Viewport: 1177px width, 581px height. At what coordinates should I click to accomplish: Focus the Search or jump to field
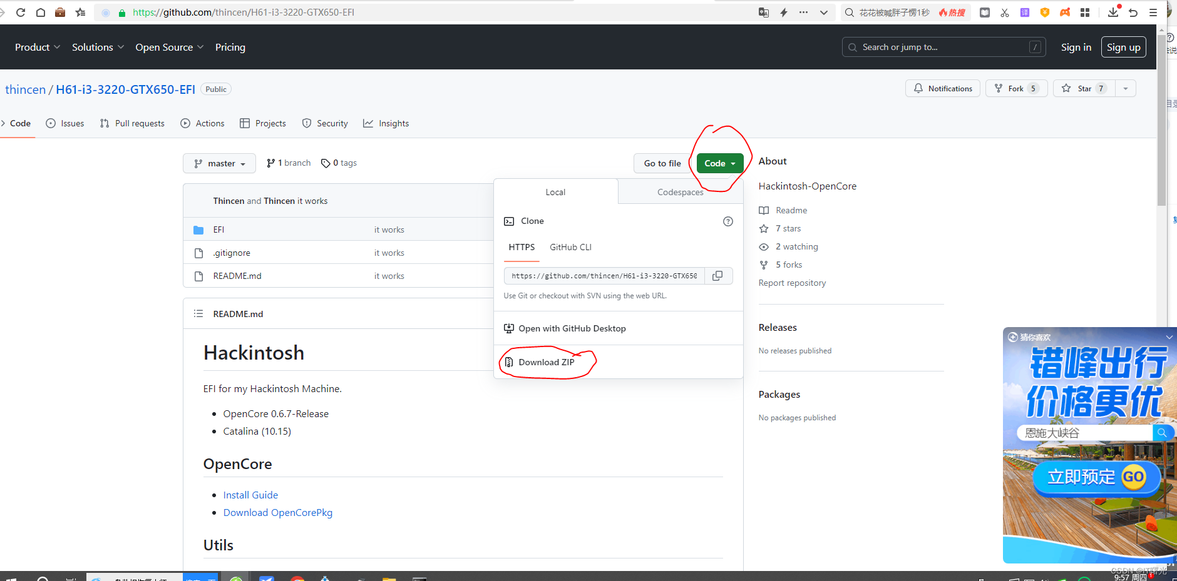(944, 47)
